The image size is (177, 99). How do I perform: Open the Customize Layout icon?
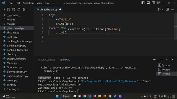pyautogui.click(x=158, y=3)
